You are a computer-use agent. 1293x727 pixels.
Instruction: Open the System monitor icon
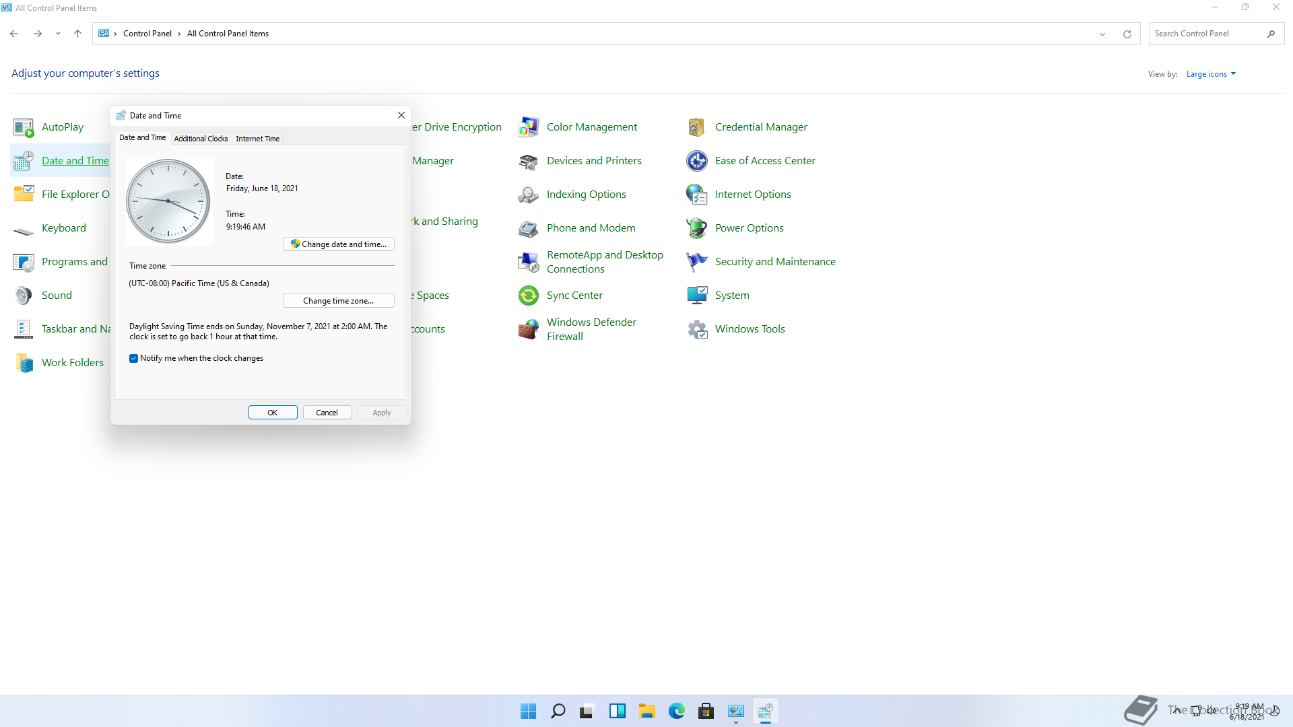tap(697, 296)
